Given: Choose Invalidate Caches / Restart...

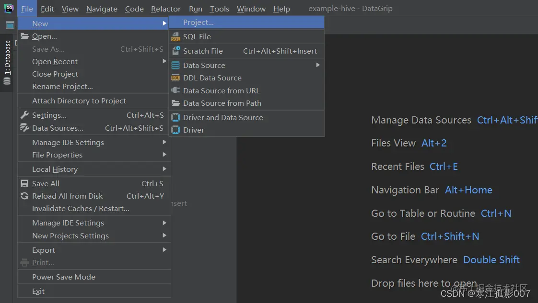Looking at the screenshot, I should point(94,209).
